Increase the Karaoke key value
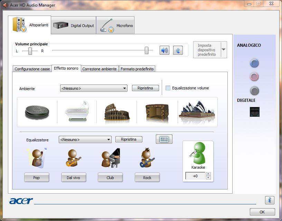This screenshot has height=221, width=282. [208, 174]
